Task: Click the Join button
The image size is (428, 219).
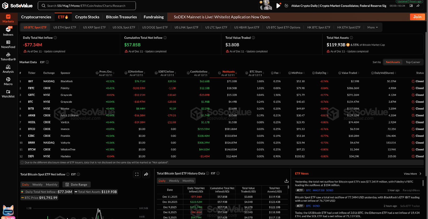Action: (x=417, y=17)
